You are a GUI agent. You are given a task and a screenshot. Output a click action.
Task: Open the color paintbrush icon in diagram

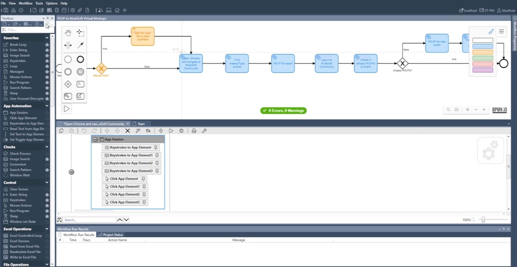pos(491,31)
